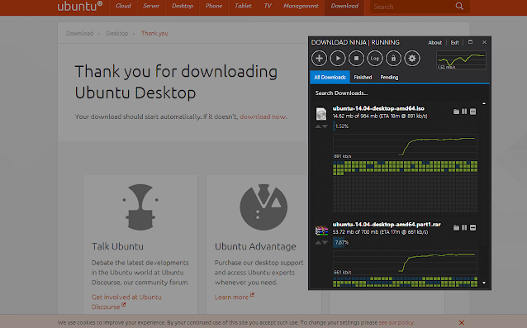Switch to the All Downloads tab
The image size is (527, 328).
coord(330,78)
